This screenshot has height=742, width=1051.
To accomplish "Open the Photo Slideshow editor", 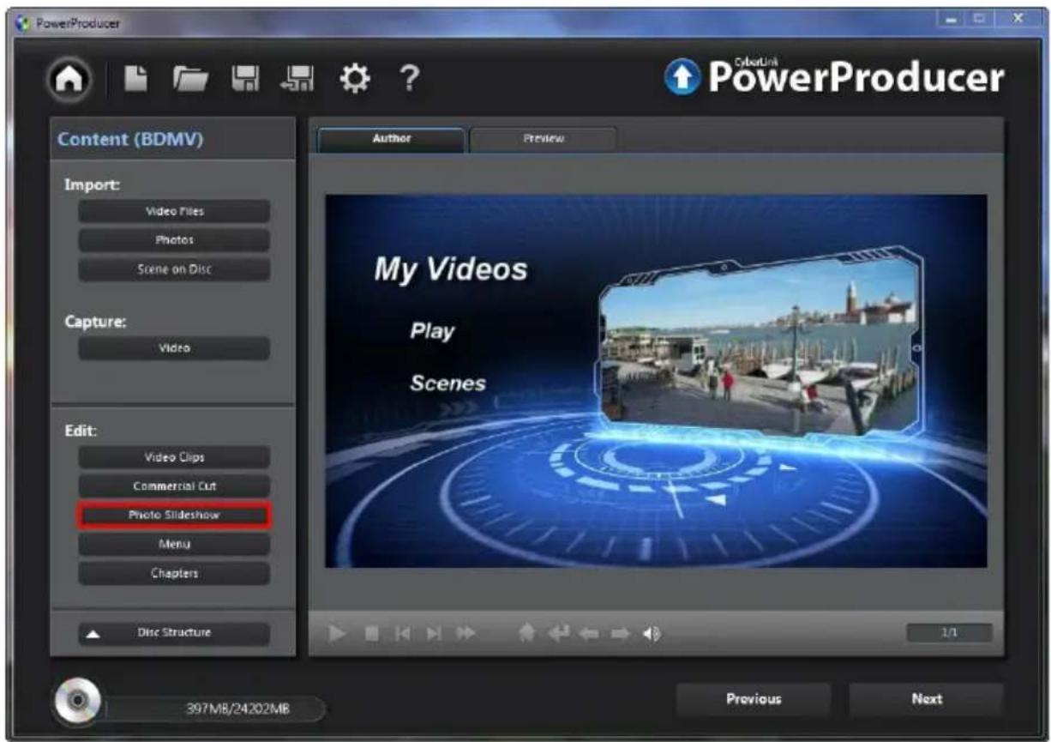I will point(174,516).
